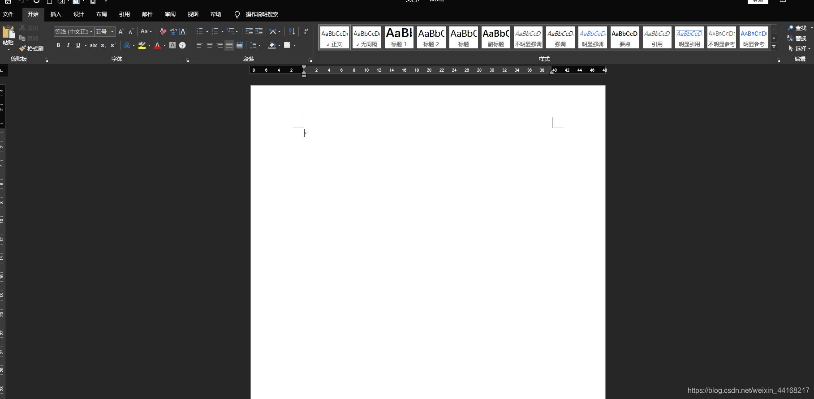This screenshot has height=399, width=814.
Task: Increase font size with the grow font icon
Action: [121, 31]
